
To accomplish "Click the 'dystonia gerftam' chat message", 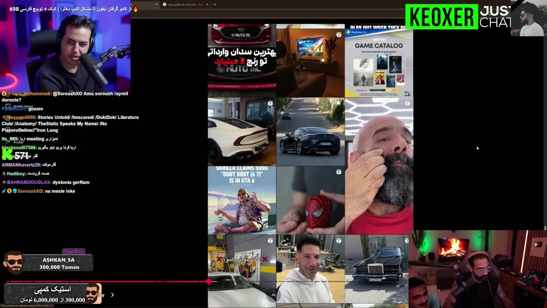I will (71, 182).
